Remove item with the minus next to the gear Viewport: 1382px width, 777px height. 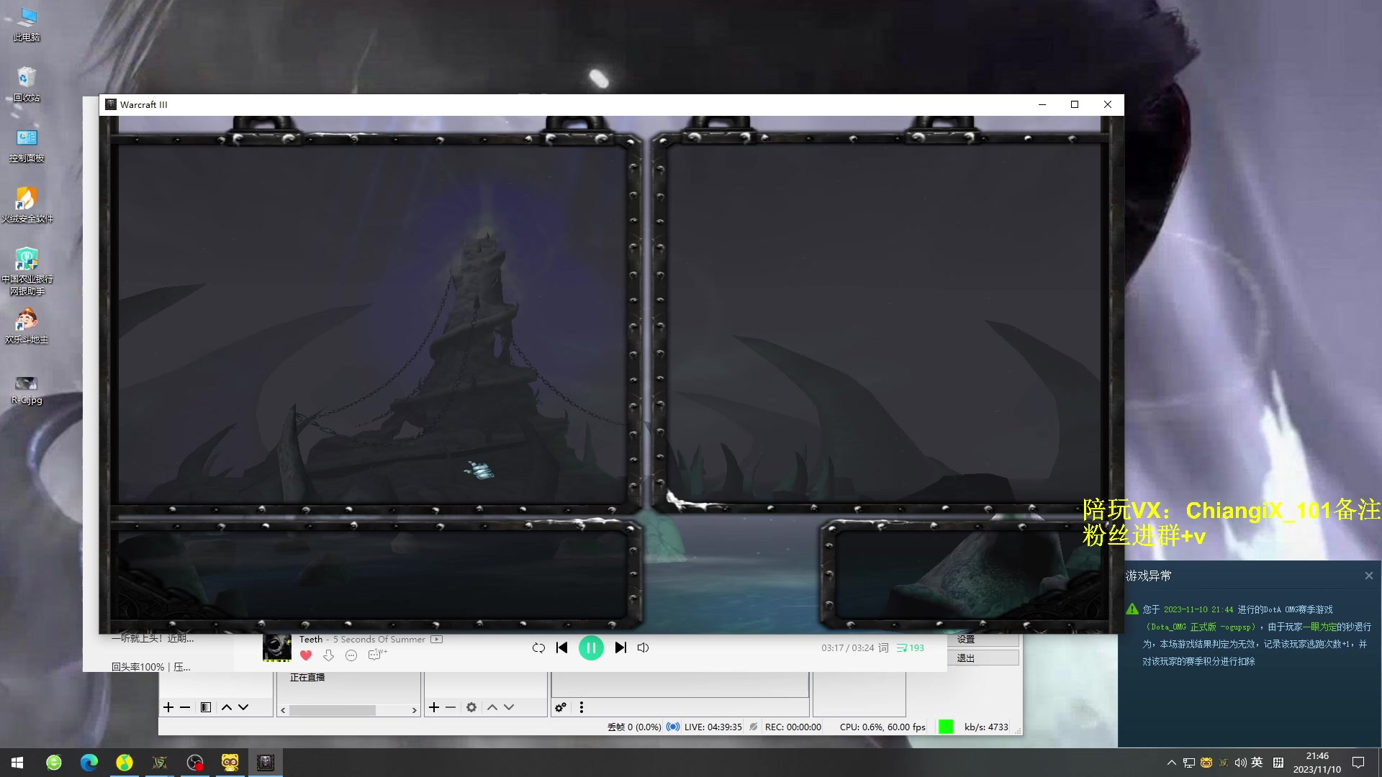[x=451, y=707]
